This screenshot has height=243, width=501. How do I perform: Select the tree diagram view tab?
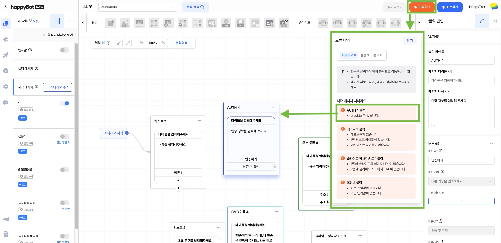coord(58,21)
